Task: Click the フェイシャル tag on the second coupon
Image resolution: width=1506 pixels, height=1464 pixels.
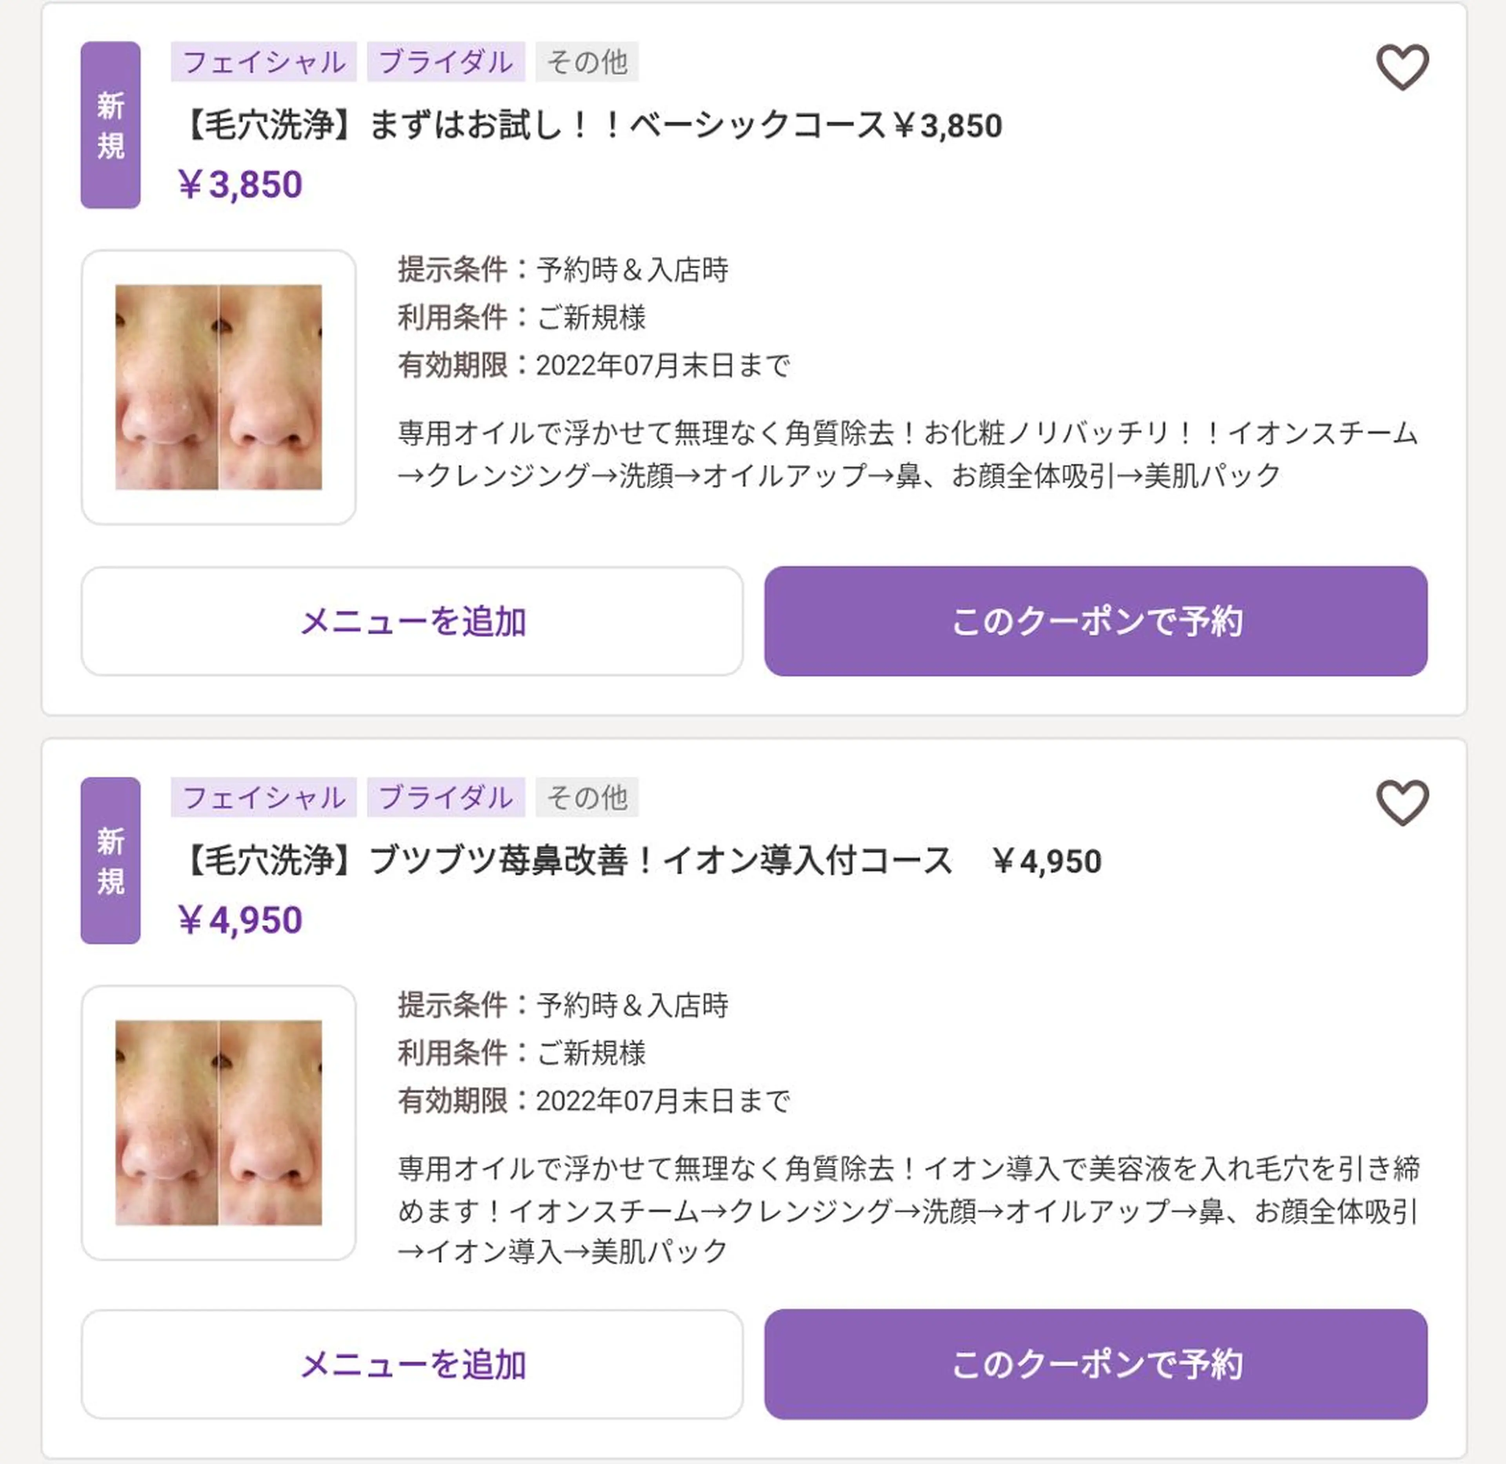Action: pyautogui.click(x=264, y=798)
